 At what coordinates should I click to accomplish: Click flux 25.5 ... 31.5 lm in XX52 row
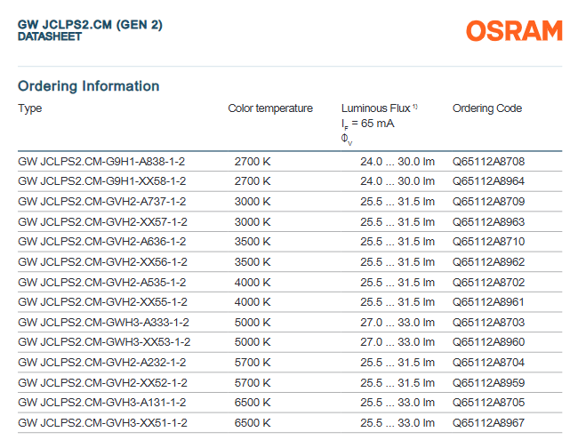coord(397,383)
